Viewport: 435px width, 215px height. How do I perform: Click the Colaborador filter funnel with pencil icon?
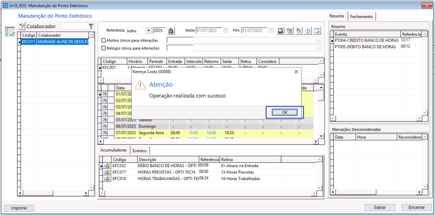point(22,26)
